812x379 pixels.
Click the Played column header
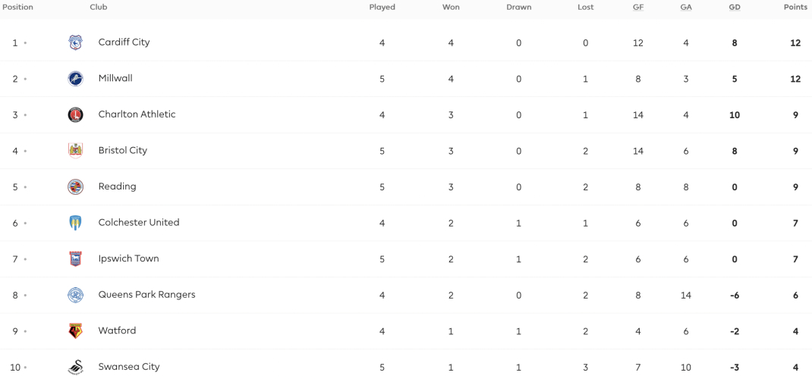click(x=382, y=8)
